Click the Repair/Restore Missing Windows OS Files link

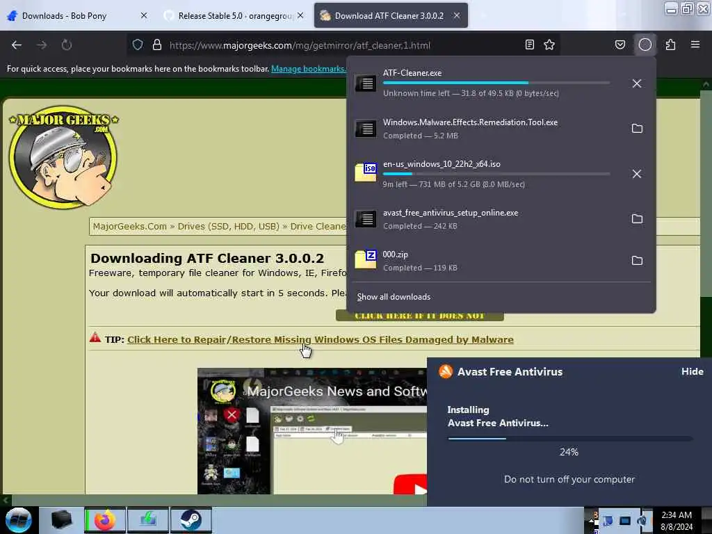pos(320,339)
